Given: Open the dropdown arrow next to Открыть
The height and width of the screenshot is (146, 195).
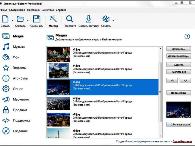Looking at the screenshot, I should [28, 20].
